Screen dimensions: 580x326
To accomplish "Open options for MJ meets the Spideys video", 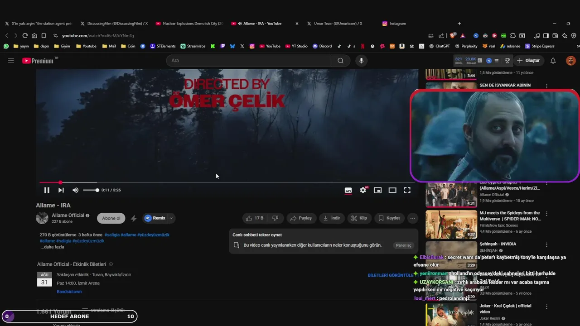I will (546, 214).
